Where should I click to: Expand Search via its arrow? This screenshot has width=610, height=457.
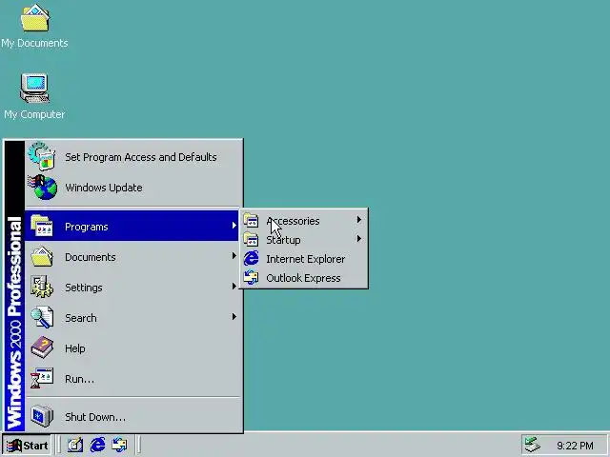(234, 316)
